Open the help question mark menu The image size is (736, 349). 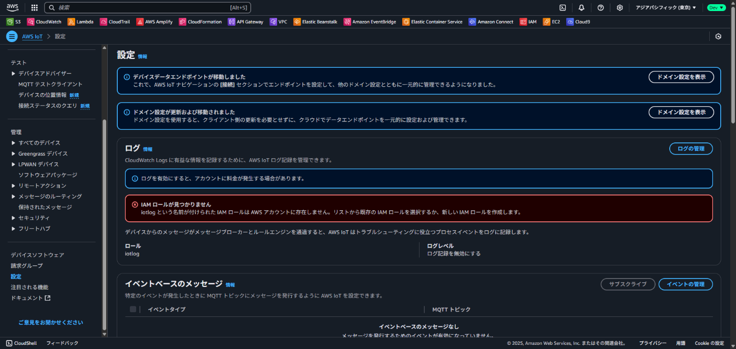click(x=600, y=7)
